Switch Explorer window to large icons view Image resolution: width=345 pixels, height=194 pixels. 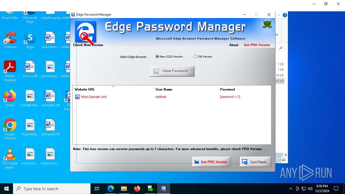(284, 160)
